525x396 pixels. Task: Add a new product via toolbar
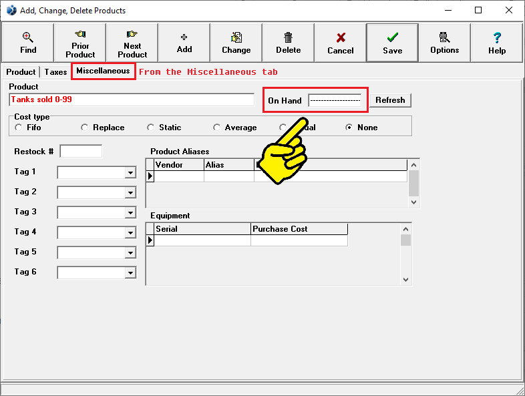click(184, 43)
